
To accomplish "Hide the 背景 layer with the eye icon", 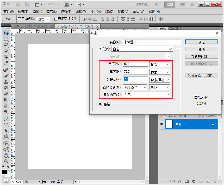I will (161, 124).
